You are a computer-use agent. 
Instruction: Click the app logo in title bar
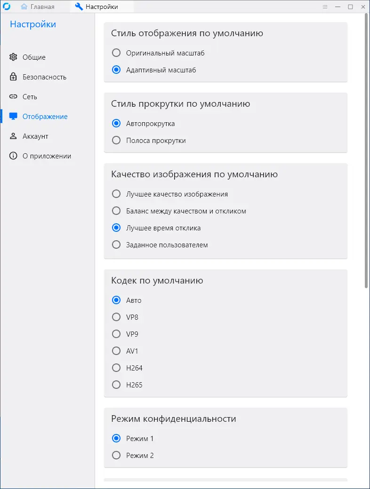click(7, 7)
